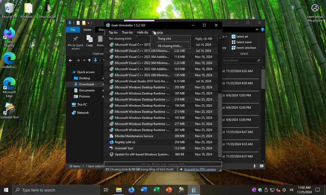The height and width of the screenshot is (195, 326).
Task: Select Downloads in File Explorer navigation pane
Action: point(87,84)
